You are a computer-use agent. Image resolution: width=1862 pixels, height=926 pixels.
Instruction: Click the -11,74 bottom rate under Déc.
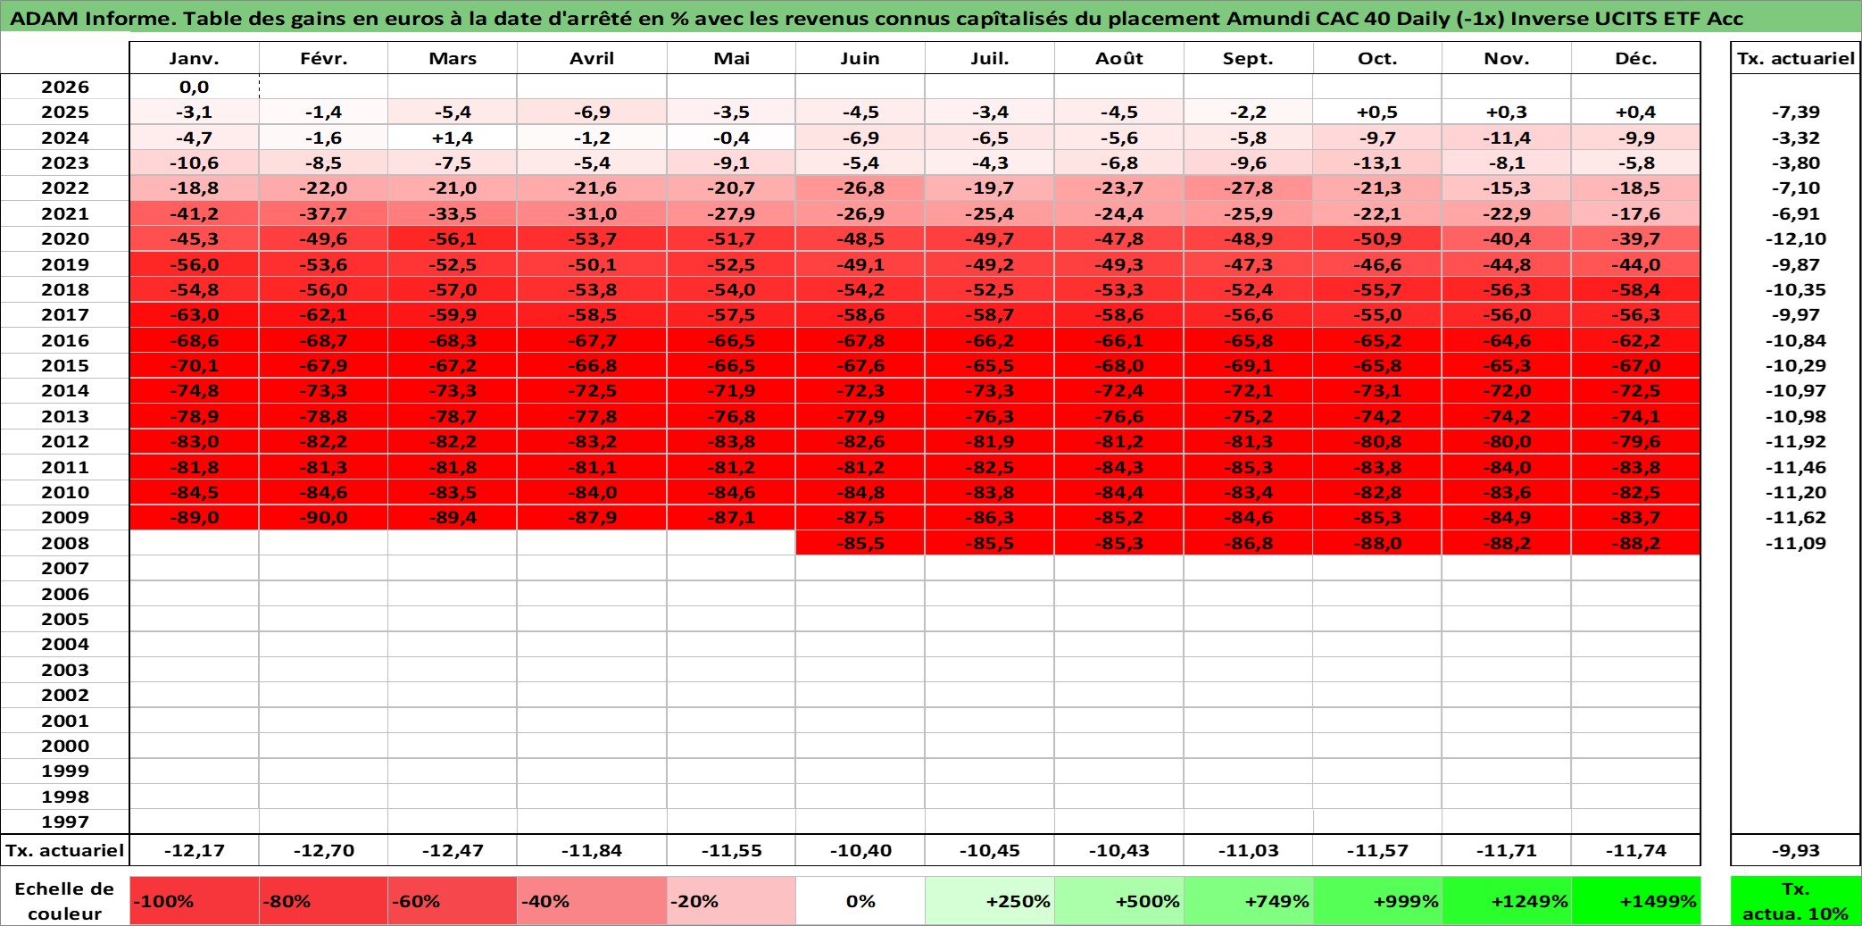tap(1636, 850)
